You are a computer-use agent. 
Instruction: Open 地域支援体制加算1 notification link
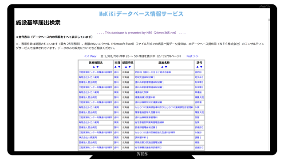pyautogui.click(x=145, y=77)
